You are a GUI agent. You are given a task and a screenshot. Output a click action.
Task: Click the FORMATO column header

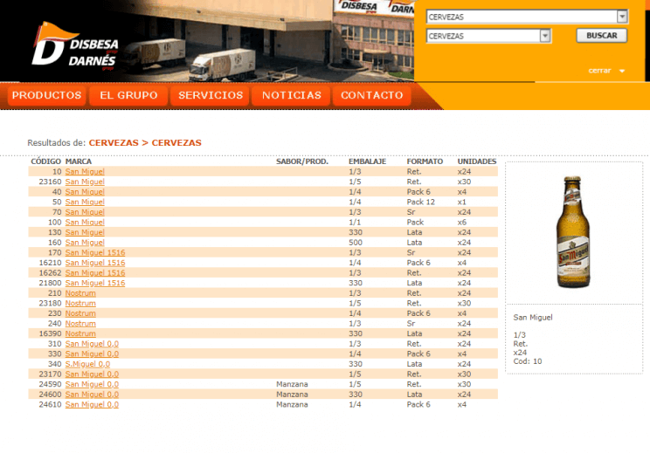click(x=425, y=161)
